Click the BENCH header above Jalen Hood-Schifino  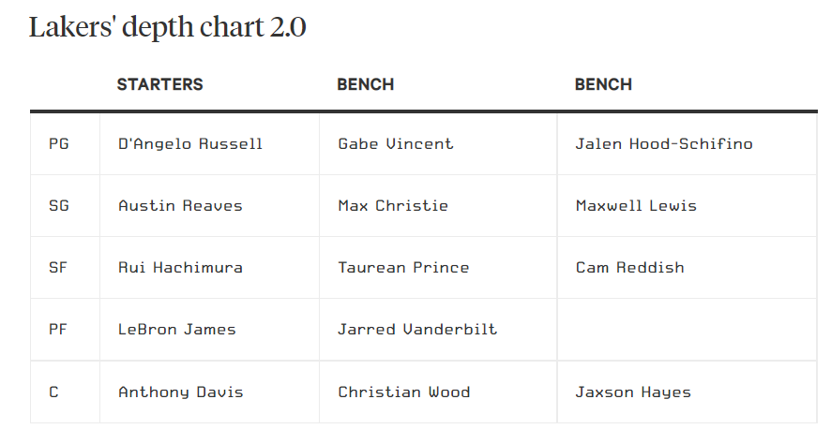click(x=603, y=84)
